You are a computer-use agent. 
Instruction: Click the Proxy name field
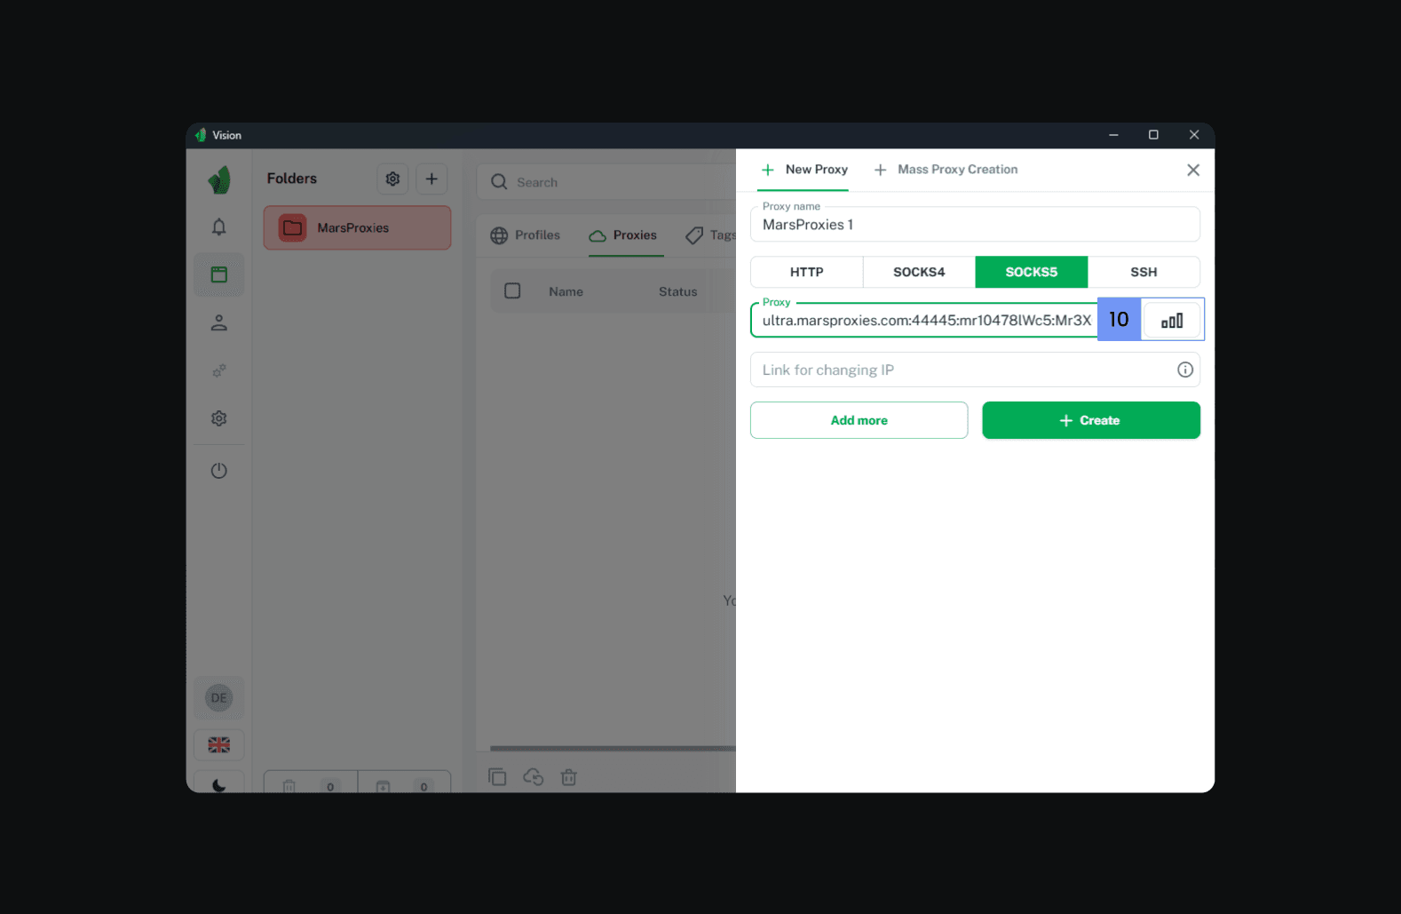tap(975, 225)
